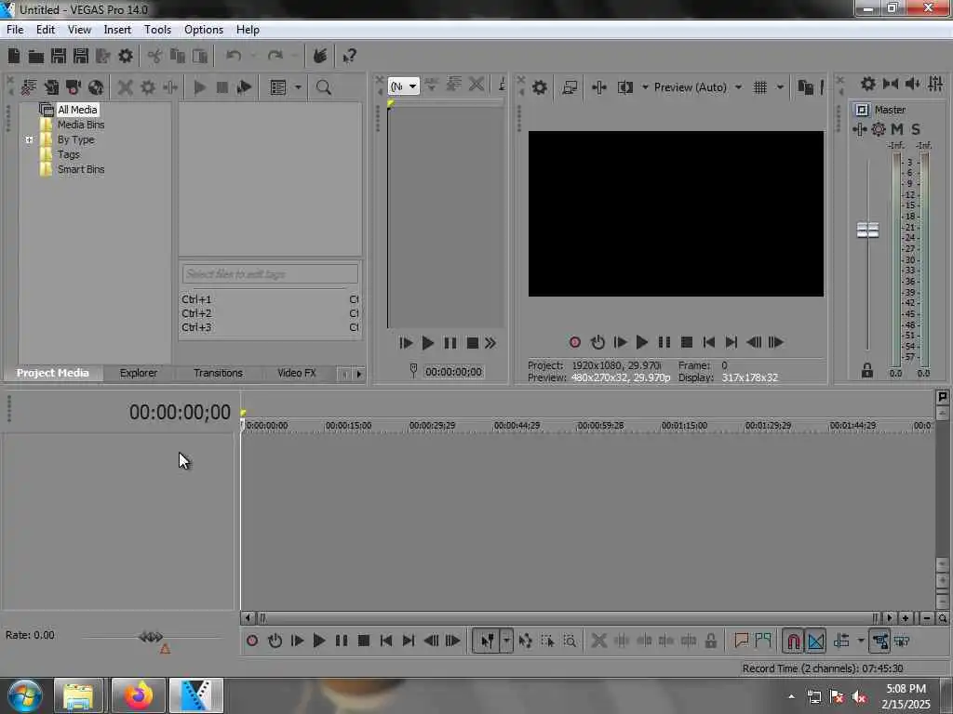Toggle Mute M on the Master bus
Viewport: 953px width, 714px height.
pyautogui.click(x=896, y=129)
